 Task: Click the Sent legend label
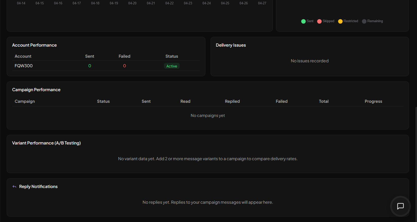[310, 21]
